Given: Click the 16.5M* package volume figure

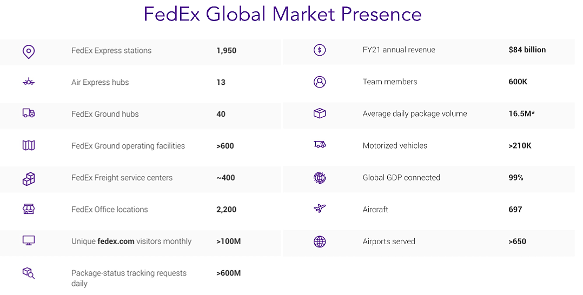Looking at the screenshot, I should (x=522, y=113).
